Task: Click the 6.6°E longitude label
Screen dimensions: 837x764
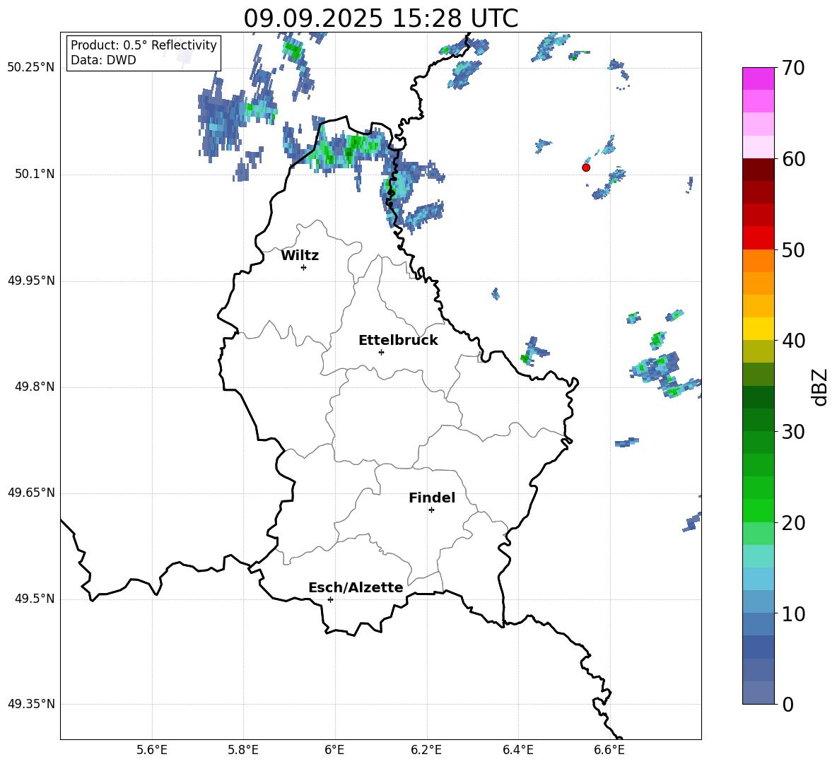Action: coord(609,750)
